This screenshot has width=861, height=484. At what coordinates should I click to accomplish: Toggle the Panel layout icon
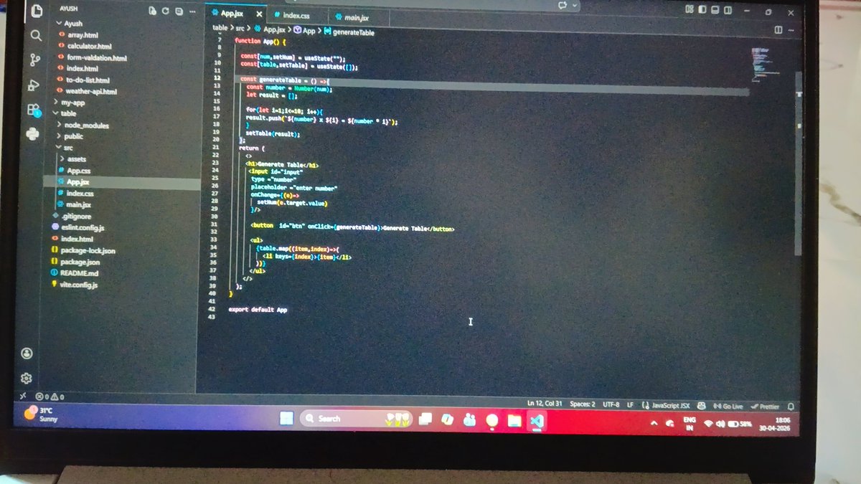coord(715,10)
